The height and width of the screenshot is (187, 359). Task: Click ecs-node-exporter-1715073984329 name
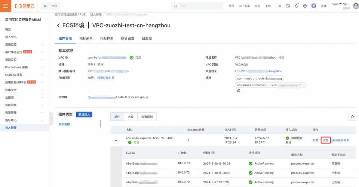pyautogui.click(x=150, y=138)
